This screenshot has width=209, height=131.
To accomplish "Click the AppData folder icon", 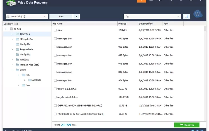I will 30,80.
